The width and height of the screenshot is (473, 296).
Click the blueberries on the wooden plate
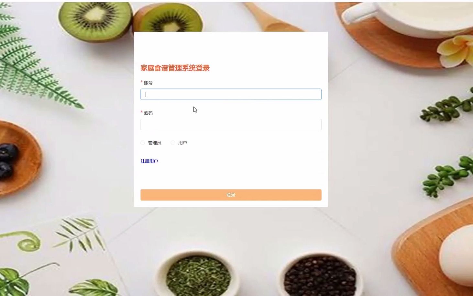pos(8,161)
